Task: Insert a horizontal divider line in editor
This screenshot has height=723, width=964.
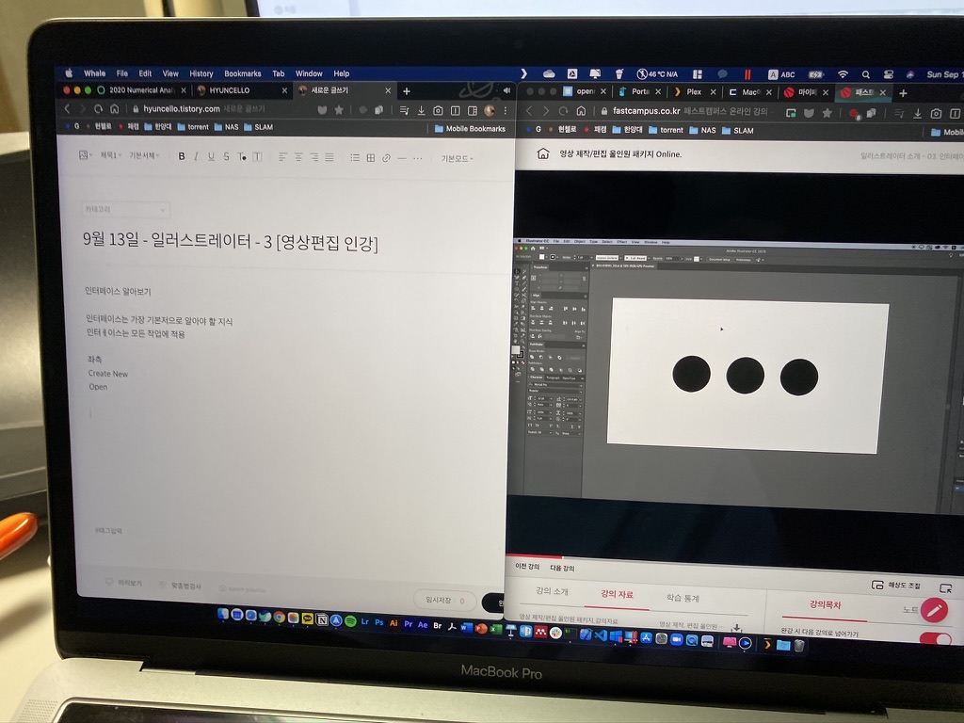Action: click(402, 158)
